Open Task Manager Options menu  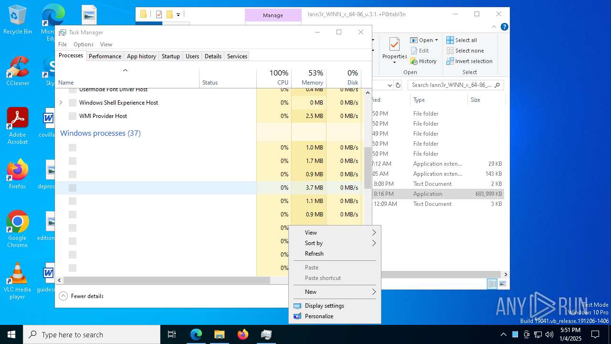click(x=84, y=44)
